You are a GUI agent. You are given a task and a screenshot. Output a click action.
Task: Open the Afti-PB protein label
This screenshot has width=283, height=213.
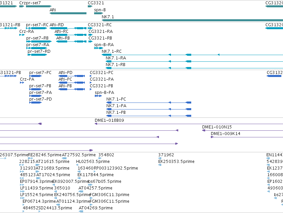[x=65, y=86]
